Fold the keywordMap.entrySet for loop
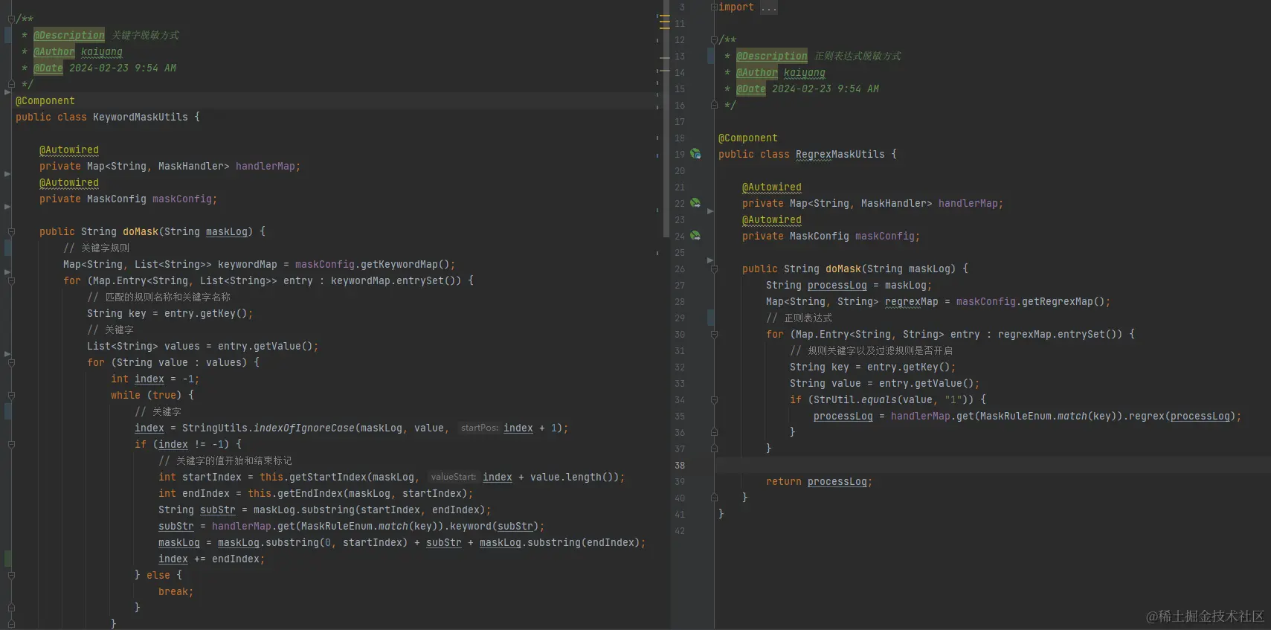 pyautogui.click(x=11, y=281)
